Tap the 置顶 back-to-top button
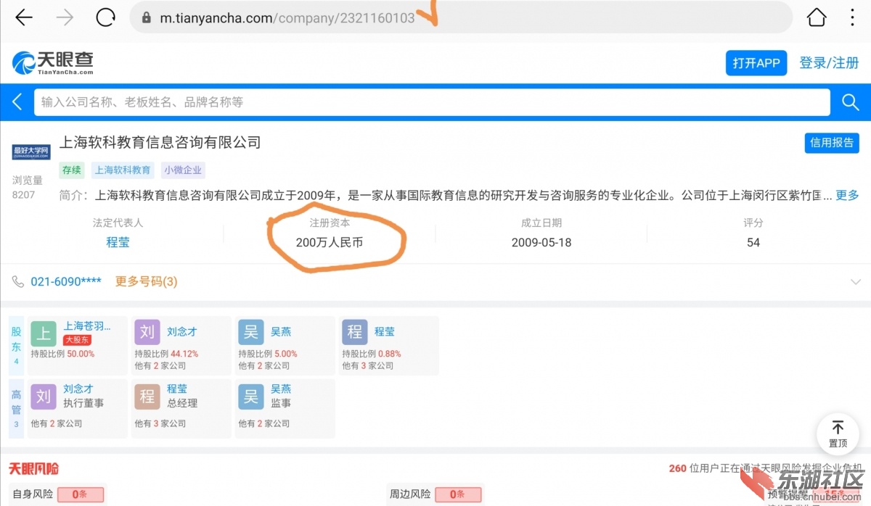 (838, 434)
